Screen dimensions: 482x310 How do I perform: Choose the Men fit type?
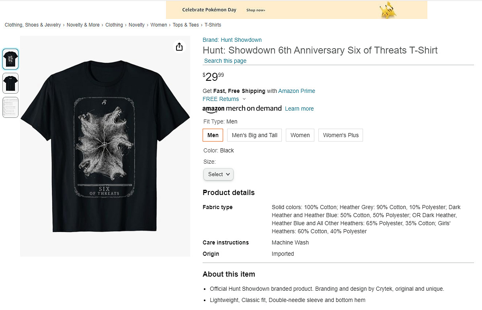tap(213, 135)
